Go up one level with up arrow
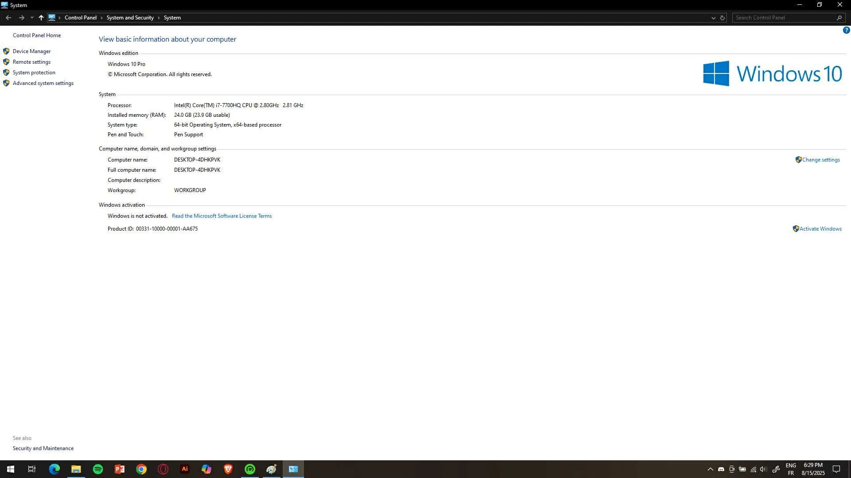Viewport: 851px width, 478px height. pyautogui.click(x=41, y=18)
